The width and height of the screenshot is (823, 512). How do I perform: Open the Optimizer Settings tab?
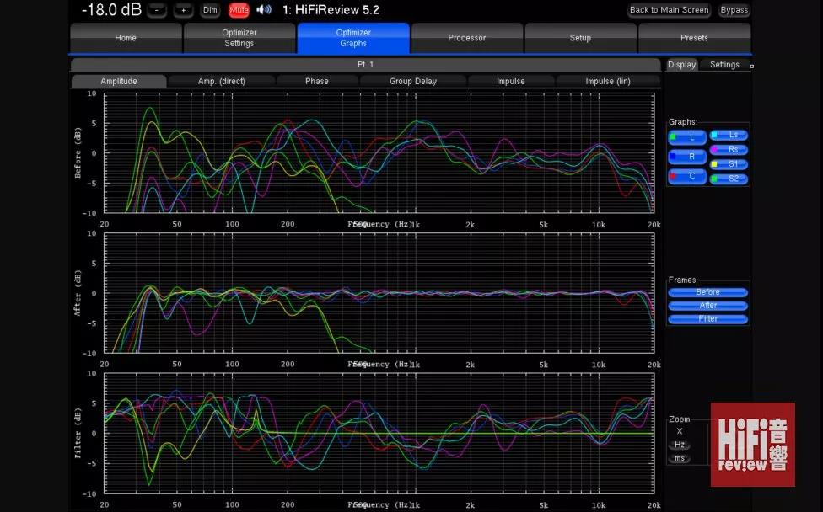point(239,38)
